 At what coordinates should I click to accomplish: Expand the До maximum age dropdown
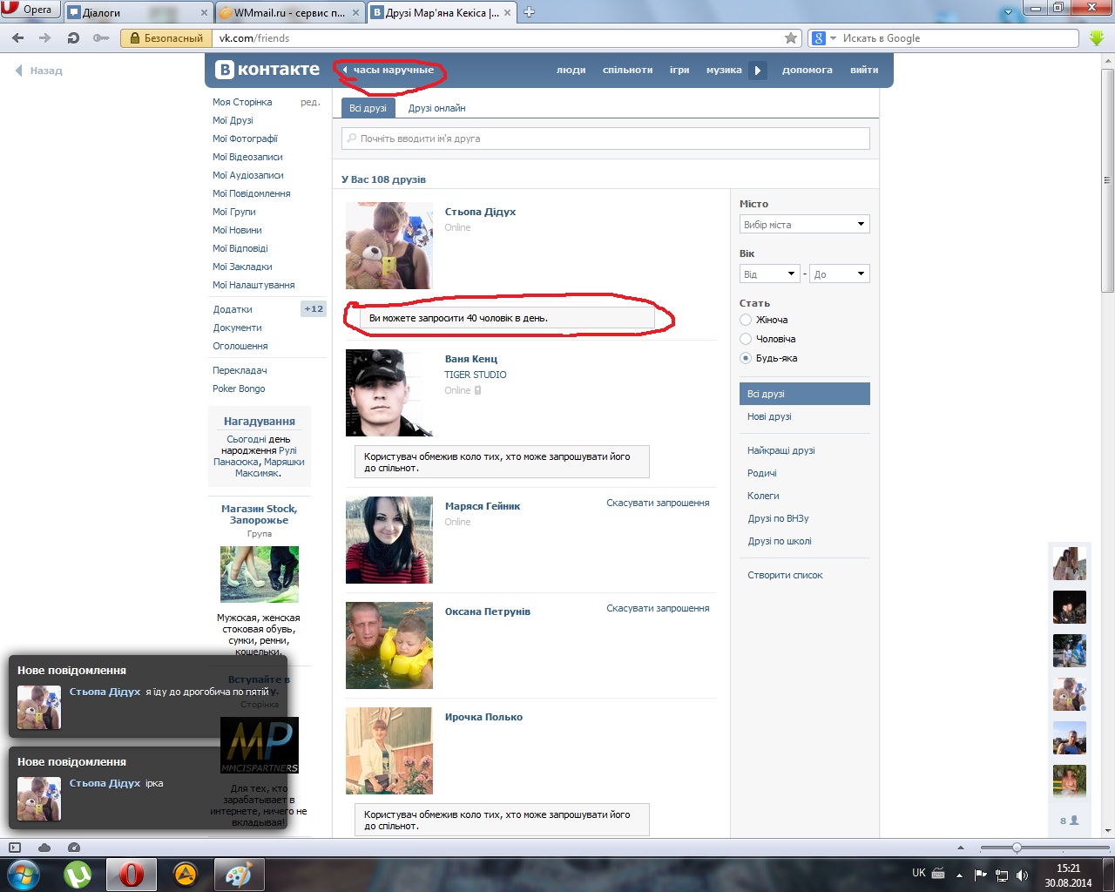tap(840, 274)
